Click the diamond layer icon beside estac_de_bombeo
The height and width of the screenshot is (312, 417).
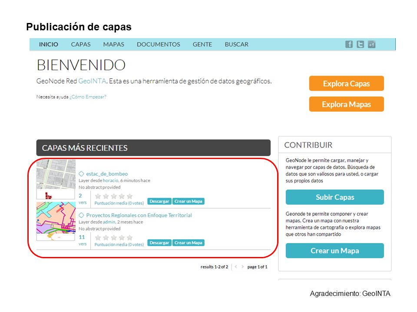(x=81, y=174)
